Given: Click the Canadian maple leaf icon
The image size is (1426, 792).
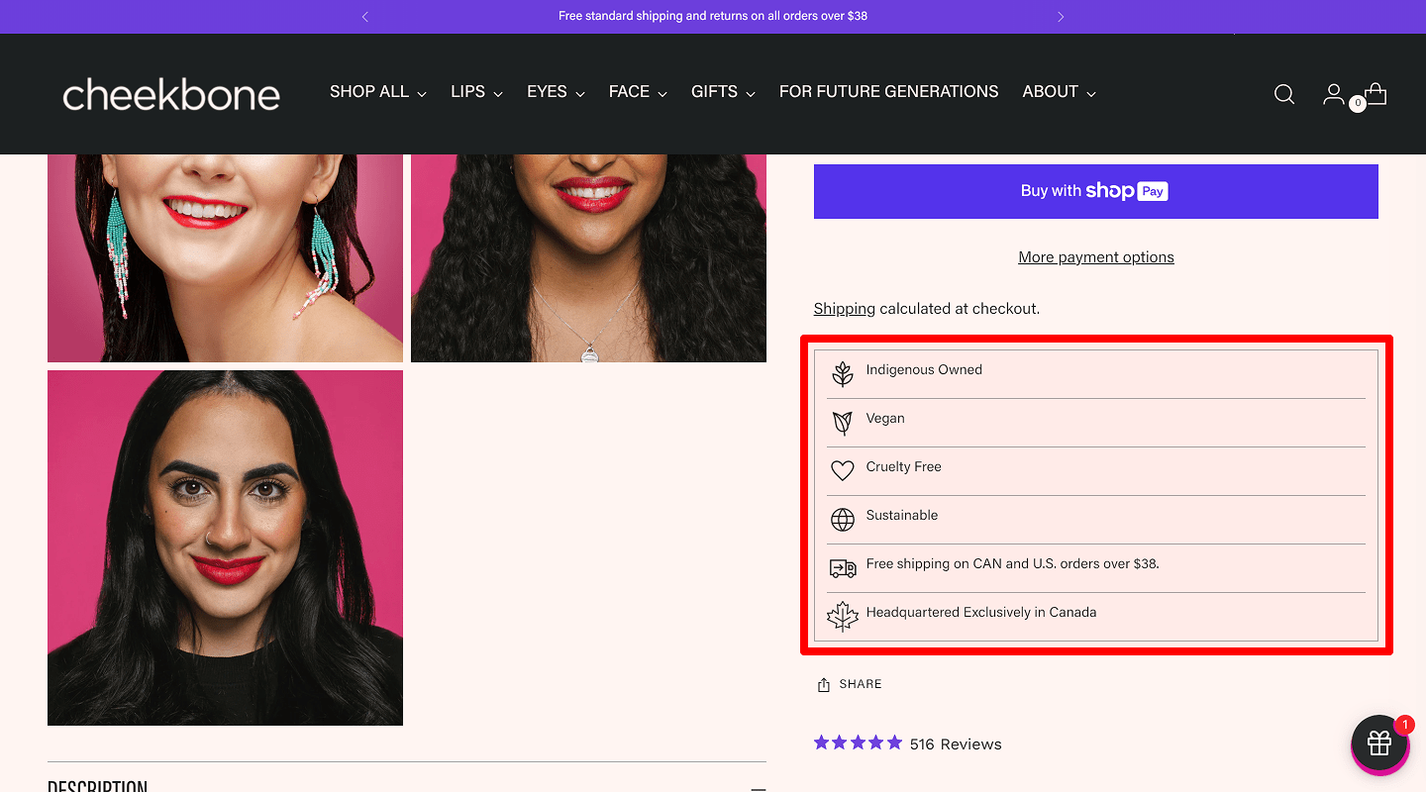Looking at the screenshot, I should tap(843, 615).
